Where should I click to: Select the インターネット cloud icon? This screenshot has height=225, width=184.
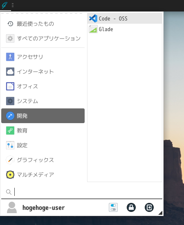pyautogui.click(x=10, y=72)
